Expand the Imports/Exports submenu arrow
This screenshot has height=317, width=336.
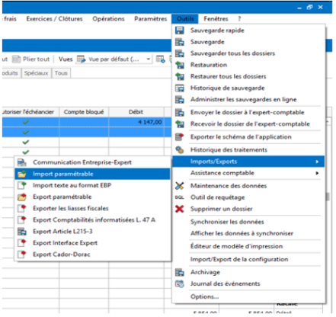click(x=317, y=162)
